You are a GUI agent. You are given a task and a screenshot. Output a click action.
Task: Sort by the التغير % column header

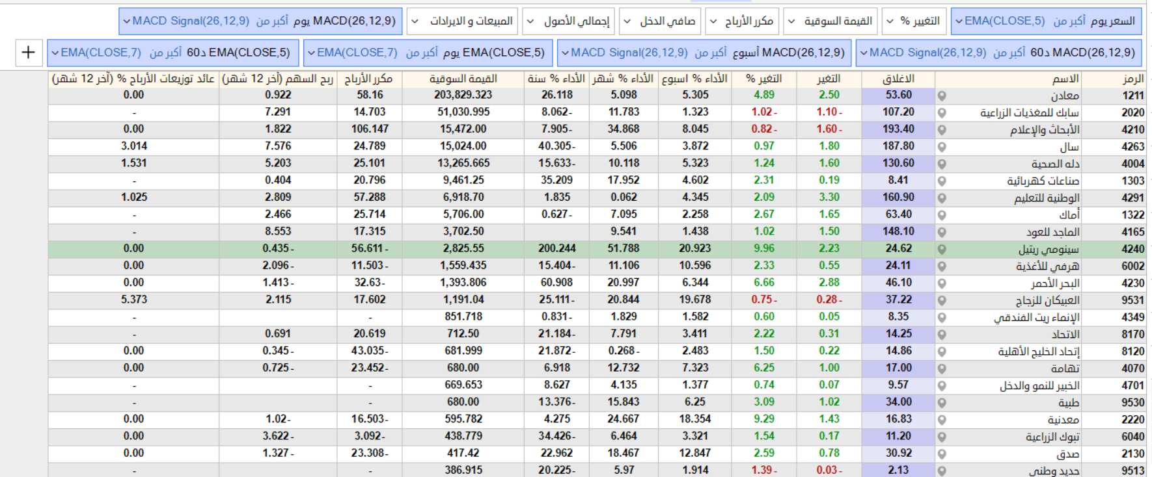pyautogui.click(x=764, y=79)
